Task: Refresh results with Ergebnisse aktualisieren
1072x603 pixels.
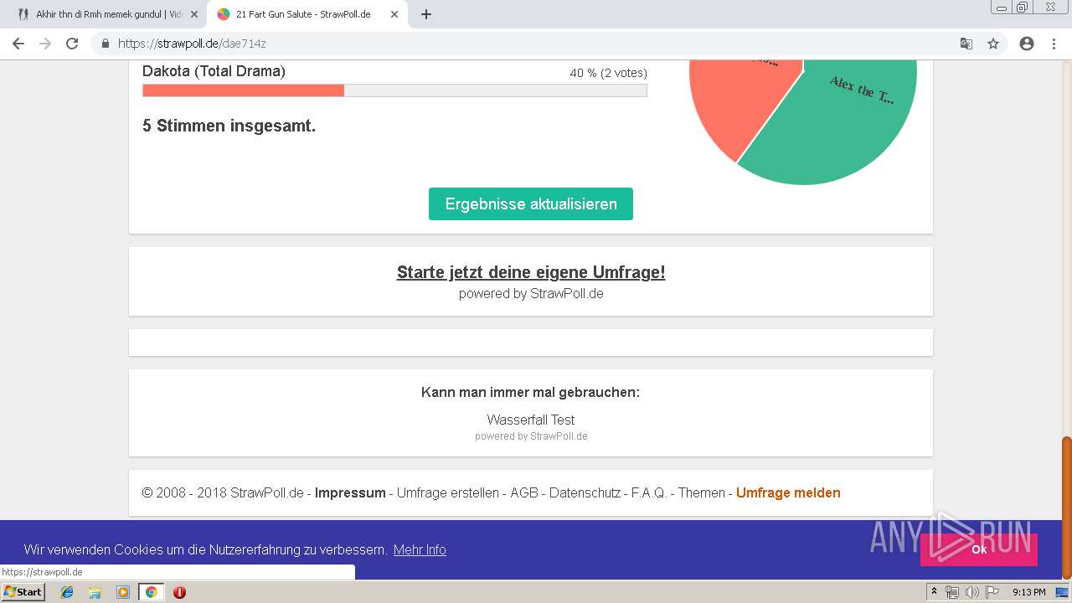Action: point(531,204)
